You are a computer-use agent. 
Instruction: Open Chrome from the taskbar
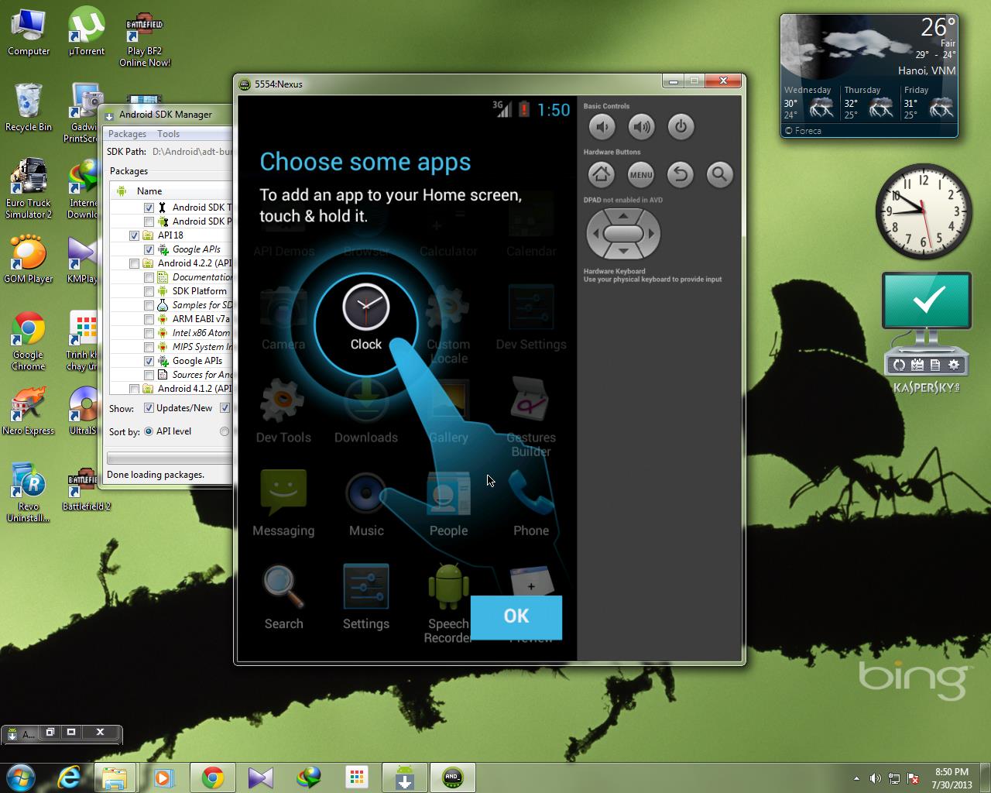(213, 778)
